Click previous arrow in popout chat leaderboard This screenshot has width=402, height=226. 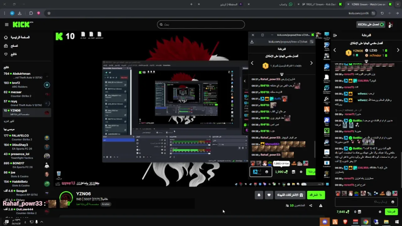click(252, 63)
